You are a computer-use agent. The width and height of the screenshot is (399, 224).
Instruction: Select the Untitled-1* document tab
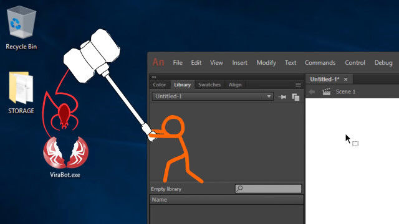tap(325, 79)
